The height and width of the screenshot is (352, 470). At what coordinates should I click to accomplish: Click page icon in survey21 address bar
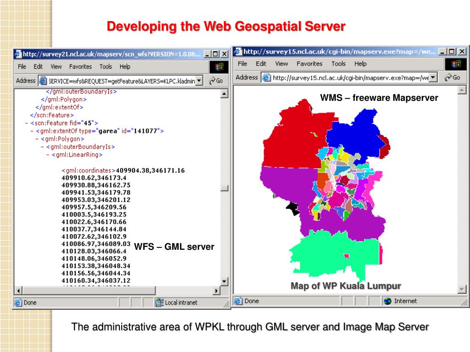43,81
